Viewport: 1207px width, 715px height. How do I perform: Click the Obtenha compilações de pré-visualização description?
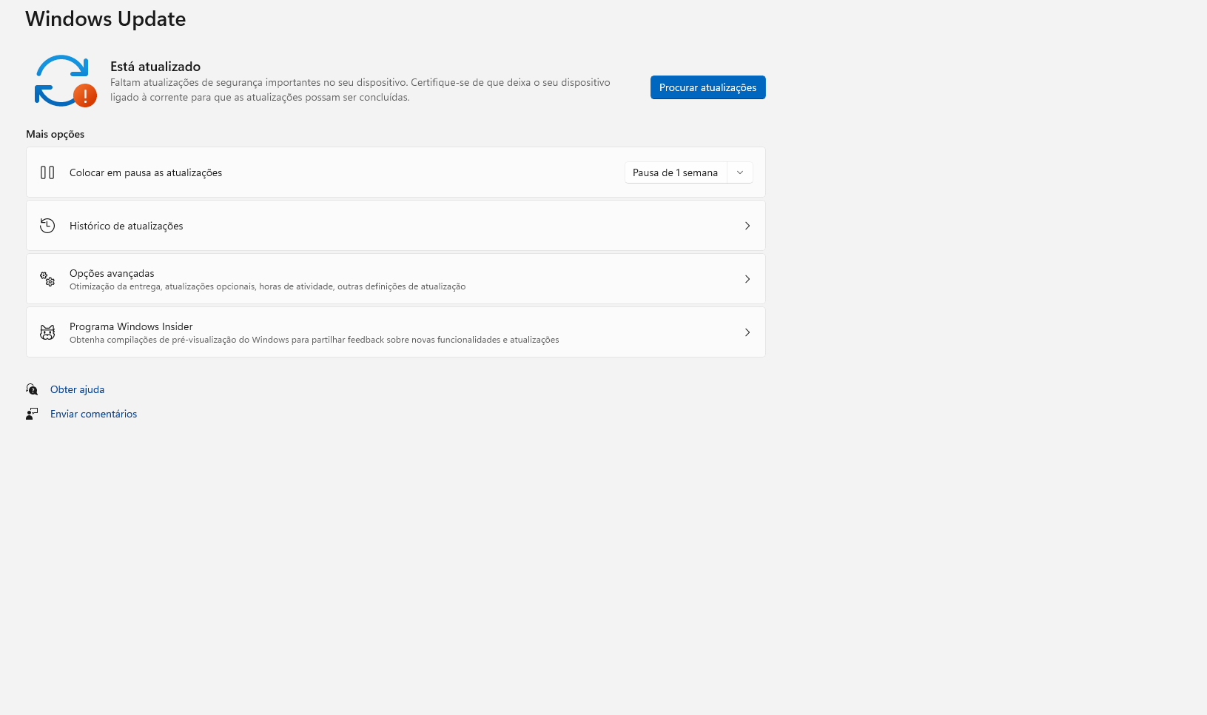point(315,340)
